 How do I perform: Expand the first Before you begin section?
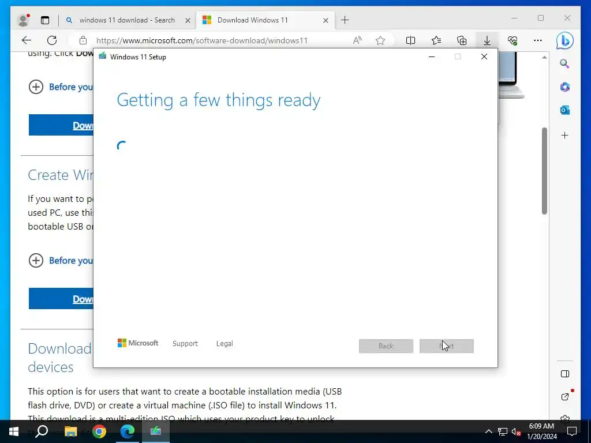(36, 87)
